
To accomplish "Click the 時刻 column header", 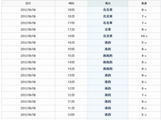I will (71, 4).
